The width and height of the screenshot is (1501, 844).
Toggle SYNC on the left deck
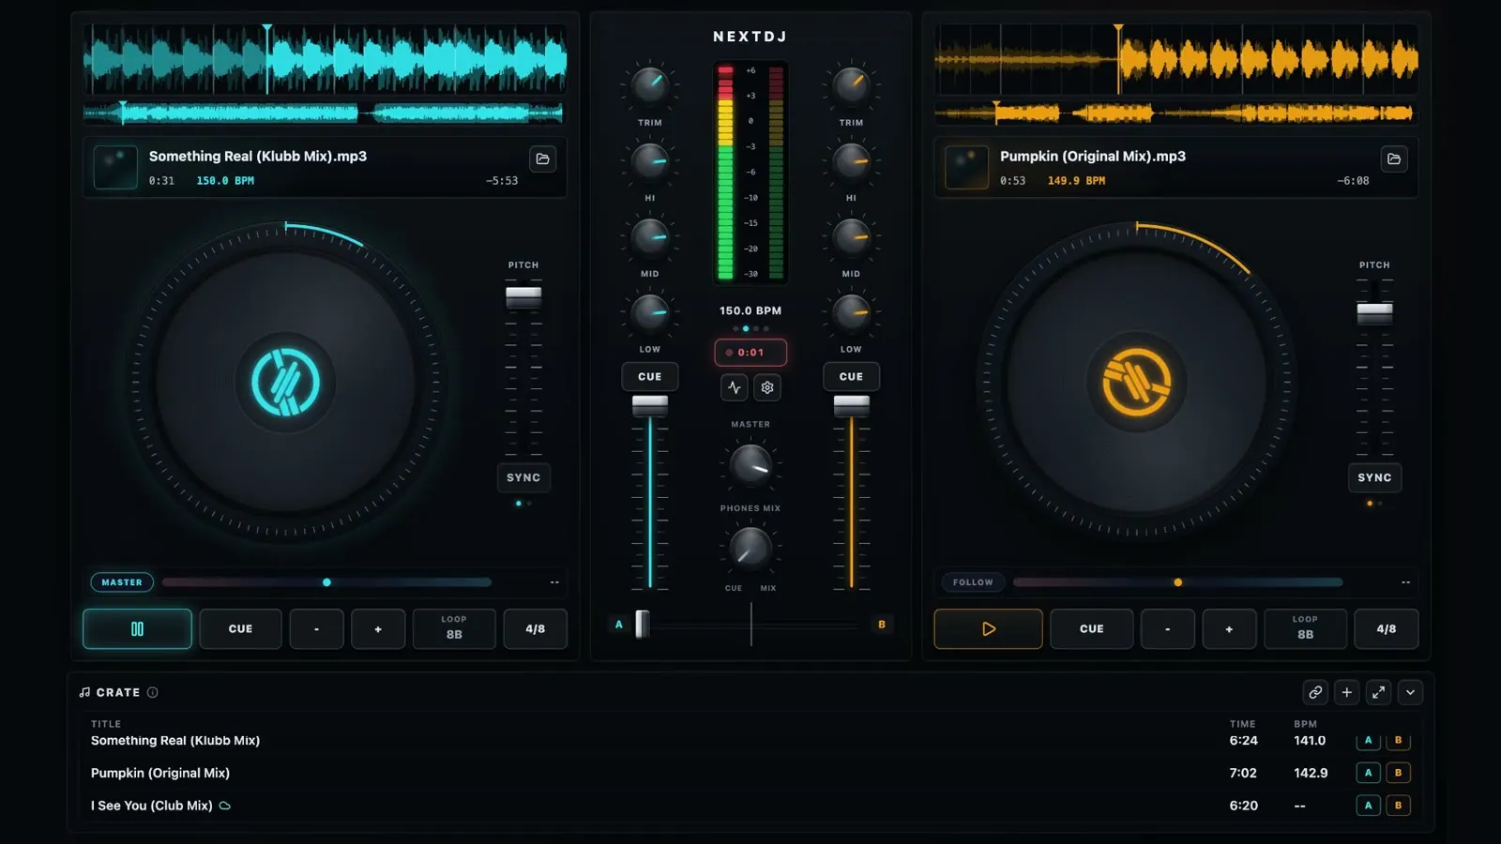pyautogui.click(x=523, y=477)
